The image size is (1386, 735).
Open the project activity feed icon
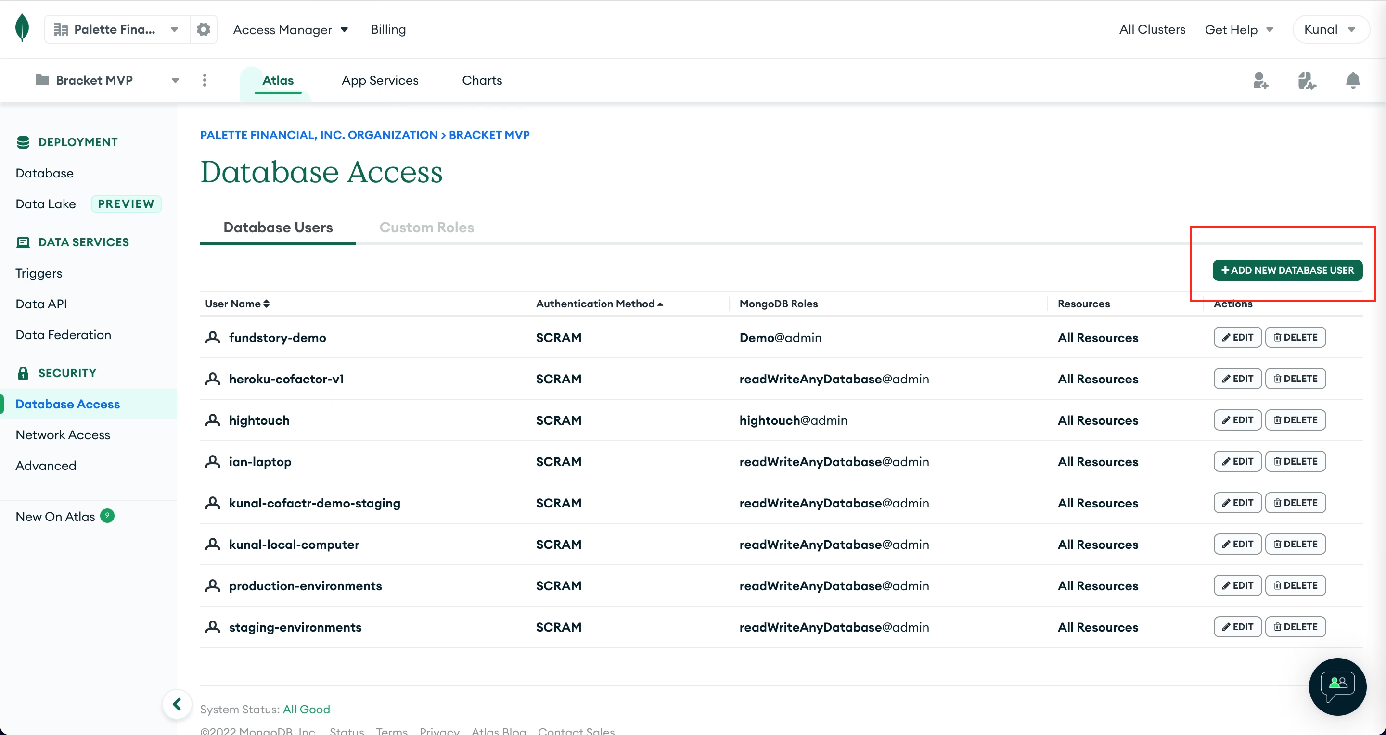[1307, 81]
